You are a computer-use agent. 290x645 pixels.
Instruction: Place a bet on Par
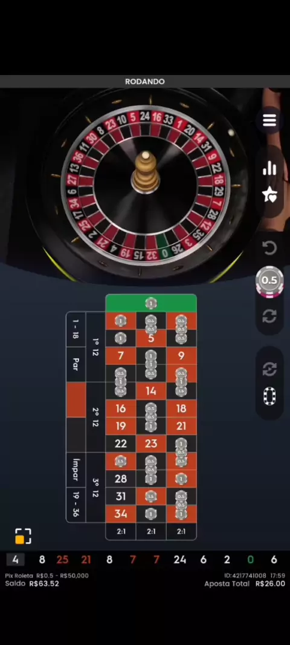pos(76,364)
